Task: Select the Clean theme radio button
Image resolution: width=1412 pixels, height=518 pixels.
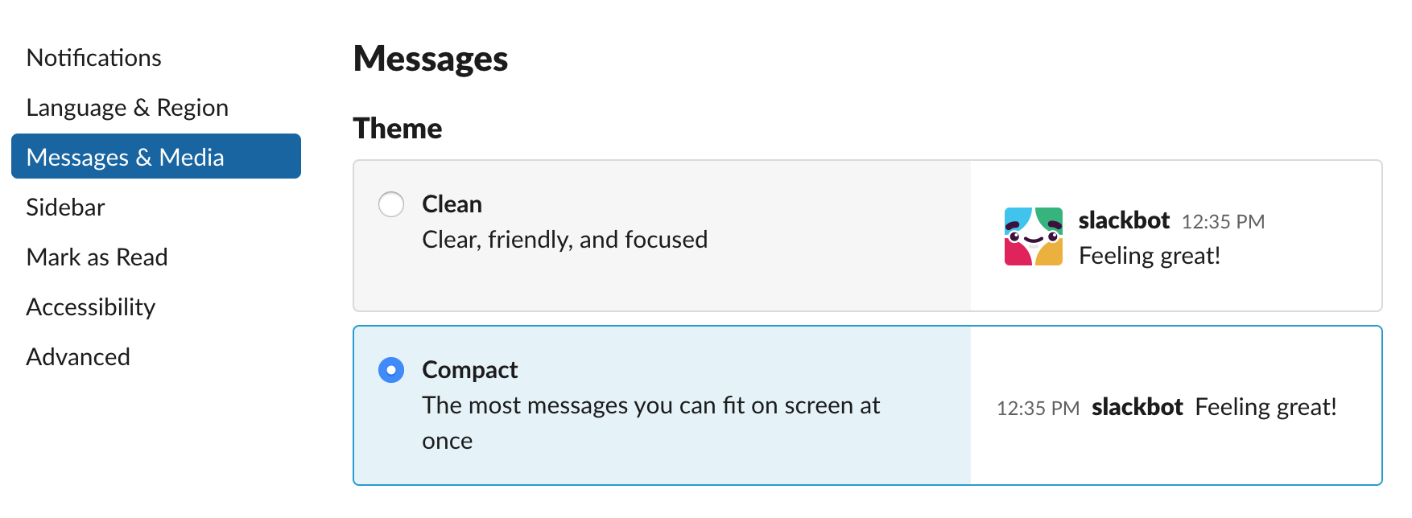Action: [391, 205]
